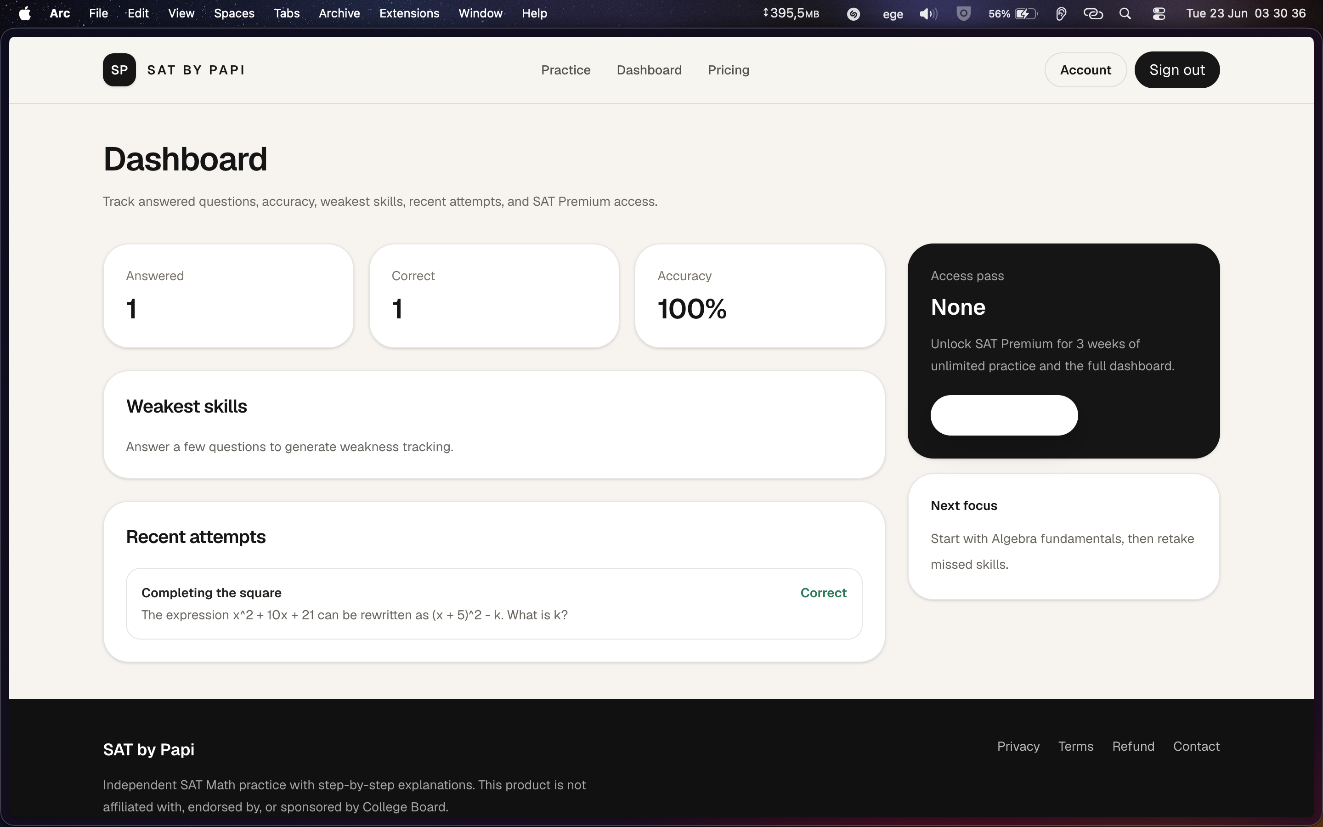The height and width of the screenshot is (827, 1323).
Task: Open the Spaces menu
Action: click(234, 13)
